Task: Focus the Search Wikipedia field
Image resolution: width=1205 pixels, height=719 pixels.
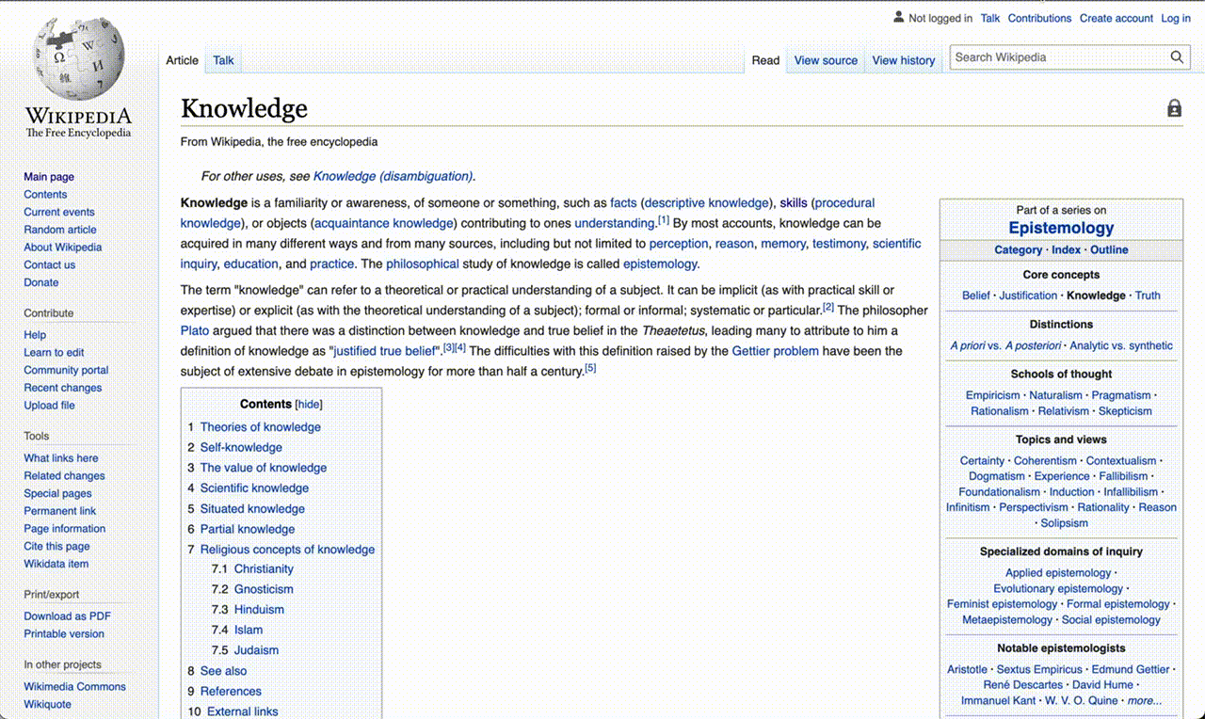Action: 1059,57
